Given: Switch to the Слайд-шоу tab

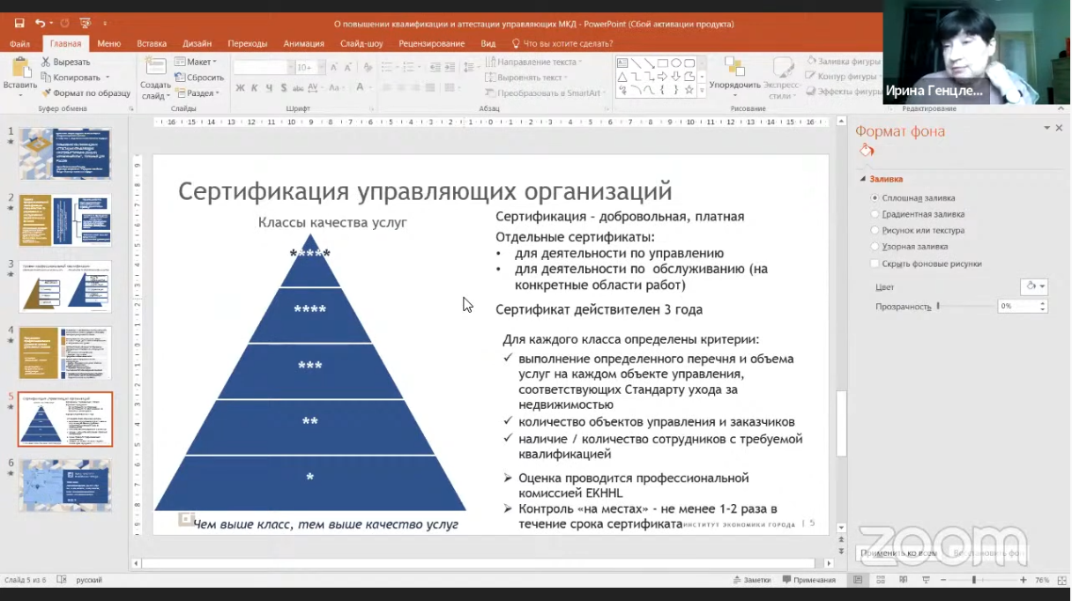Looking at the screenshot, I should point(361,43).
